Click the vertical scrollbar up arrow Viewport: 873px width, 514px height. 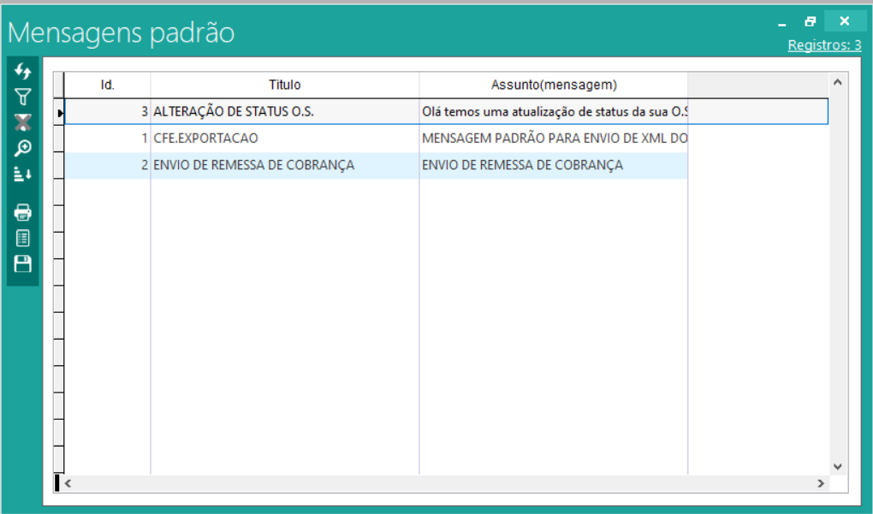(x=837, y=82)
